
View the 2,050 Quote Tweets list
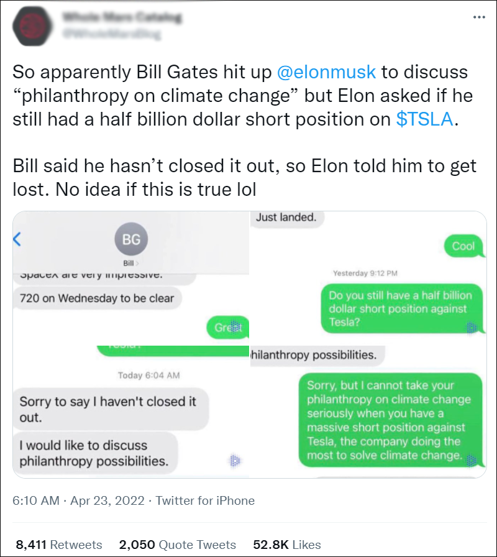[x=177, y=545]
